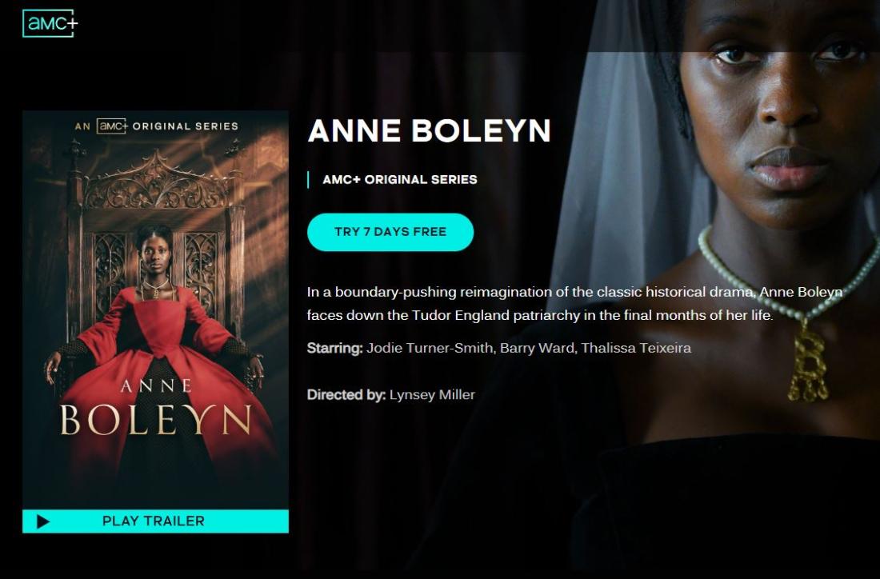
Task: Open Jodie Turner-Smith's cast name
Action: pyautogui.click(x=430, y=348)
